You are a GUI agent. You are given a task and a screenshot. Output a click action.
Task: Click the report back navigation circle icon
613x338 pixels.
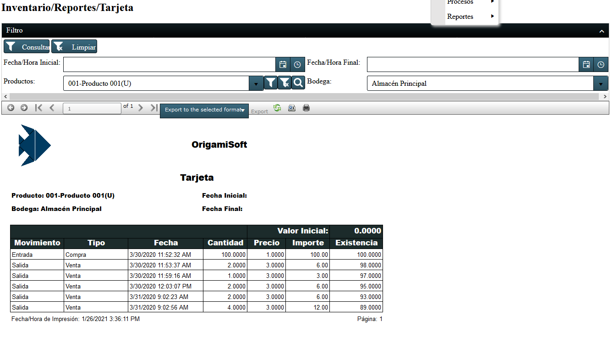(11, 108)
